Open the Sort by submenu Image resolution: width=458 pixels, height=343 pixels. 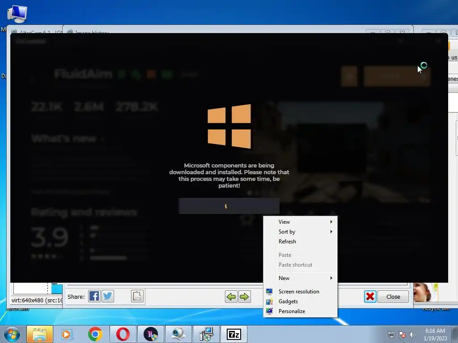(x=300, y=232)
